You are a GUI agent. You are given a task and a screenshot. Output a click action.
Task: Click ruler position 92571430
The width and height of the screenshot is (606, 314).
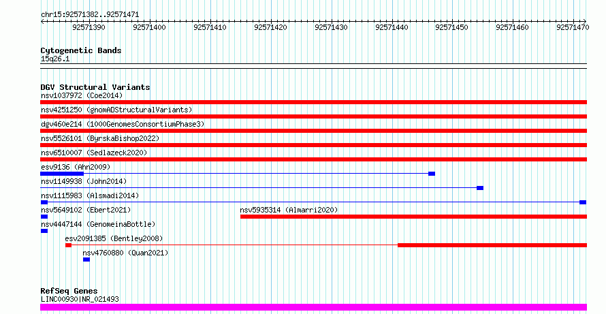pos(331,27)
